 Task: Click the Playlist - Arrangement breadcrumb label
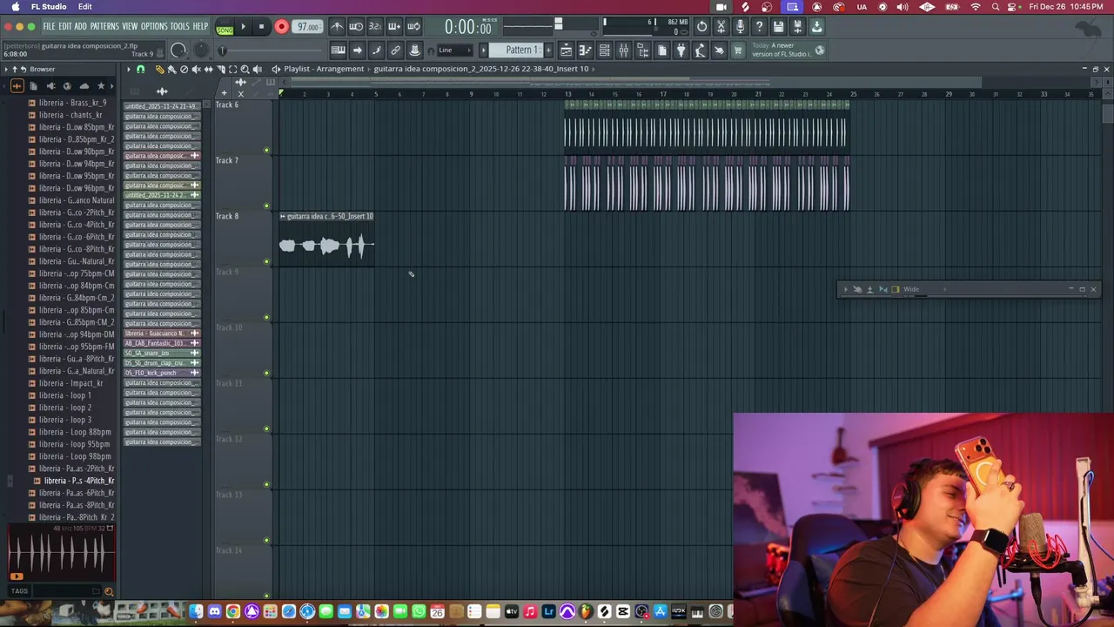(324, 69)
